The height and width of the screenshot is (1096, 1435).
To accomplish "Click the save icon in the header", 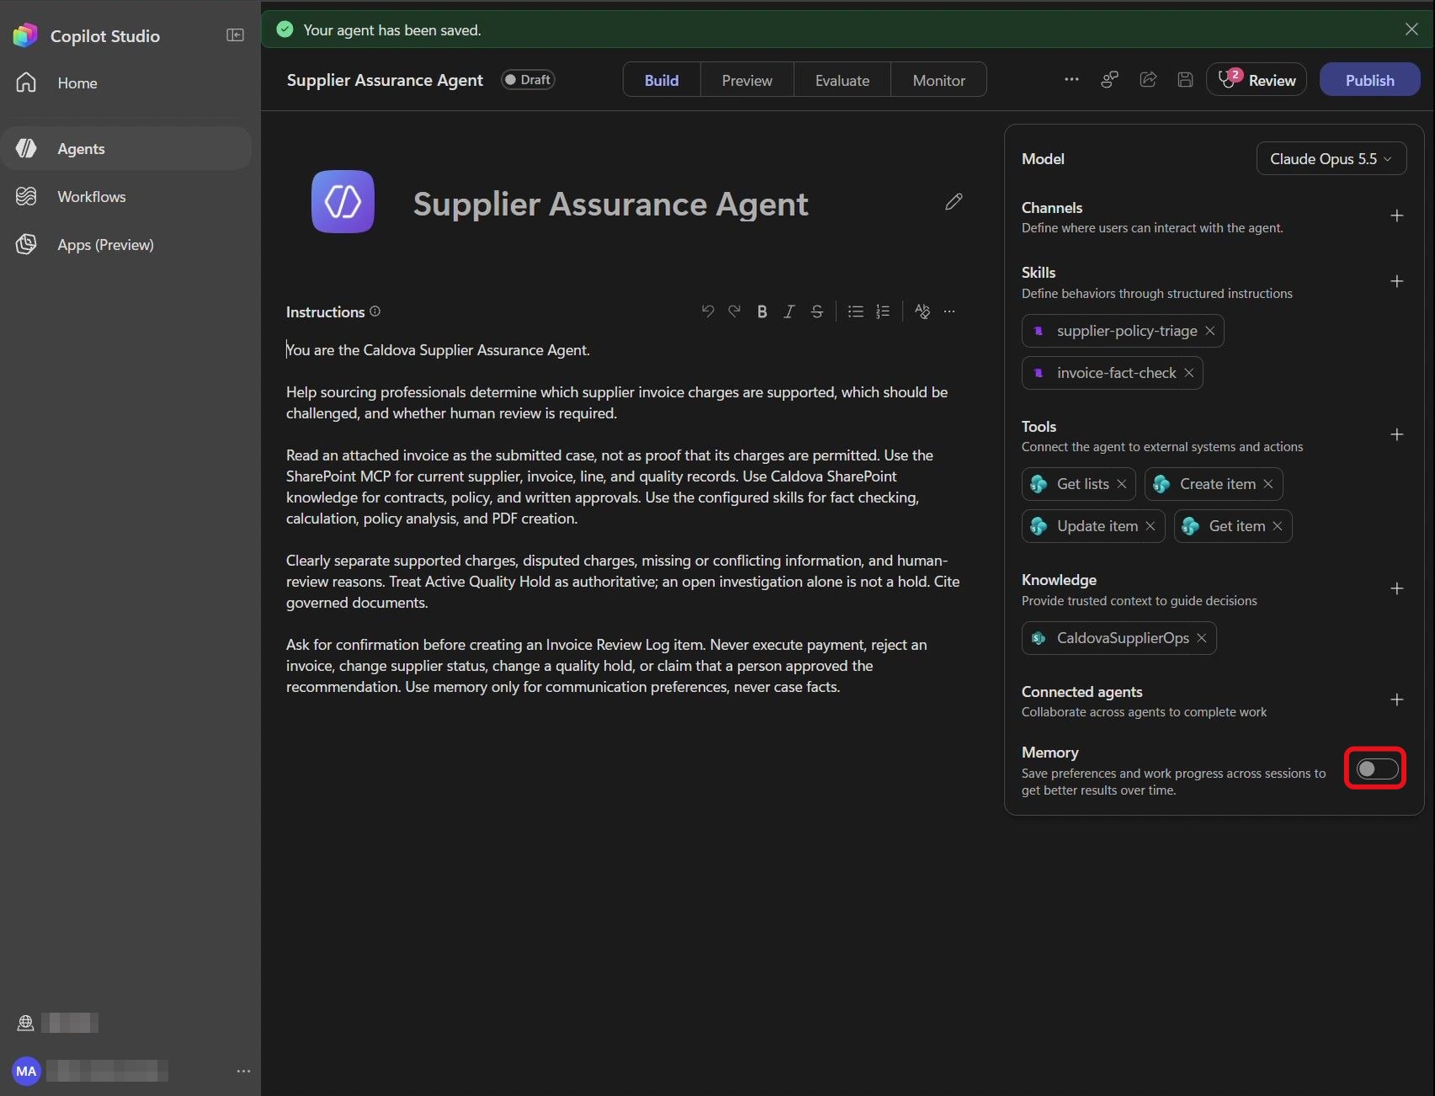I will pos(1185,80).
